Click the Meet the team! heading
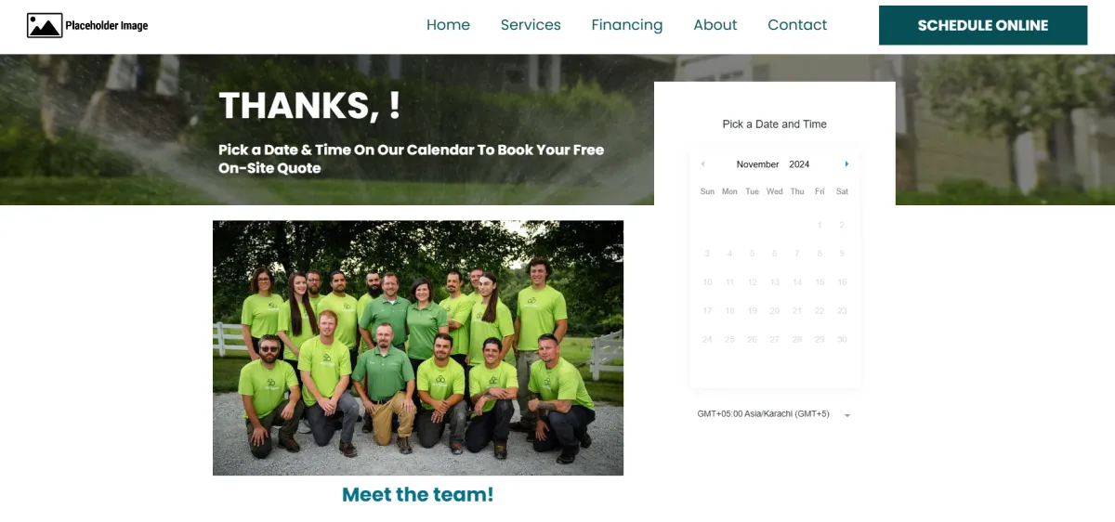The width and height of the screenshot is (1115, 522). point(418,495)
